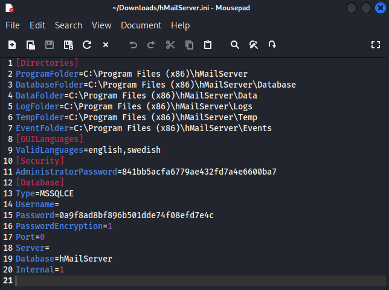This screenshot has height=290, width=389.
Task: Click the Paste clipboard icon
Action: click(208, 45)
